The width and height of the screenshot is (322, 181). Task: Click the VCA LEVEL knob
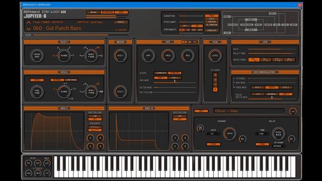pos(215,55)
